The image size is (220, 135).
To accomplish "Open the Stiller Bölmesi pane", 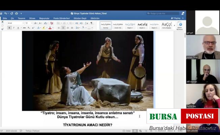I will tap(180, 26).
